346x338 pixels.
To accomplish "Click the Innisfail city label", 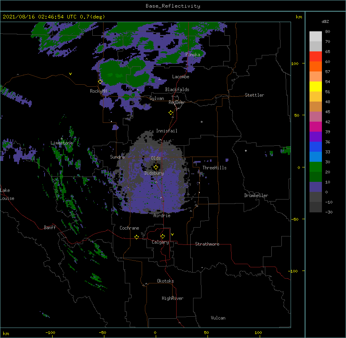I will 167,131.
